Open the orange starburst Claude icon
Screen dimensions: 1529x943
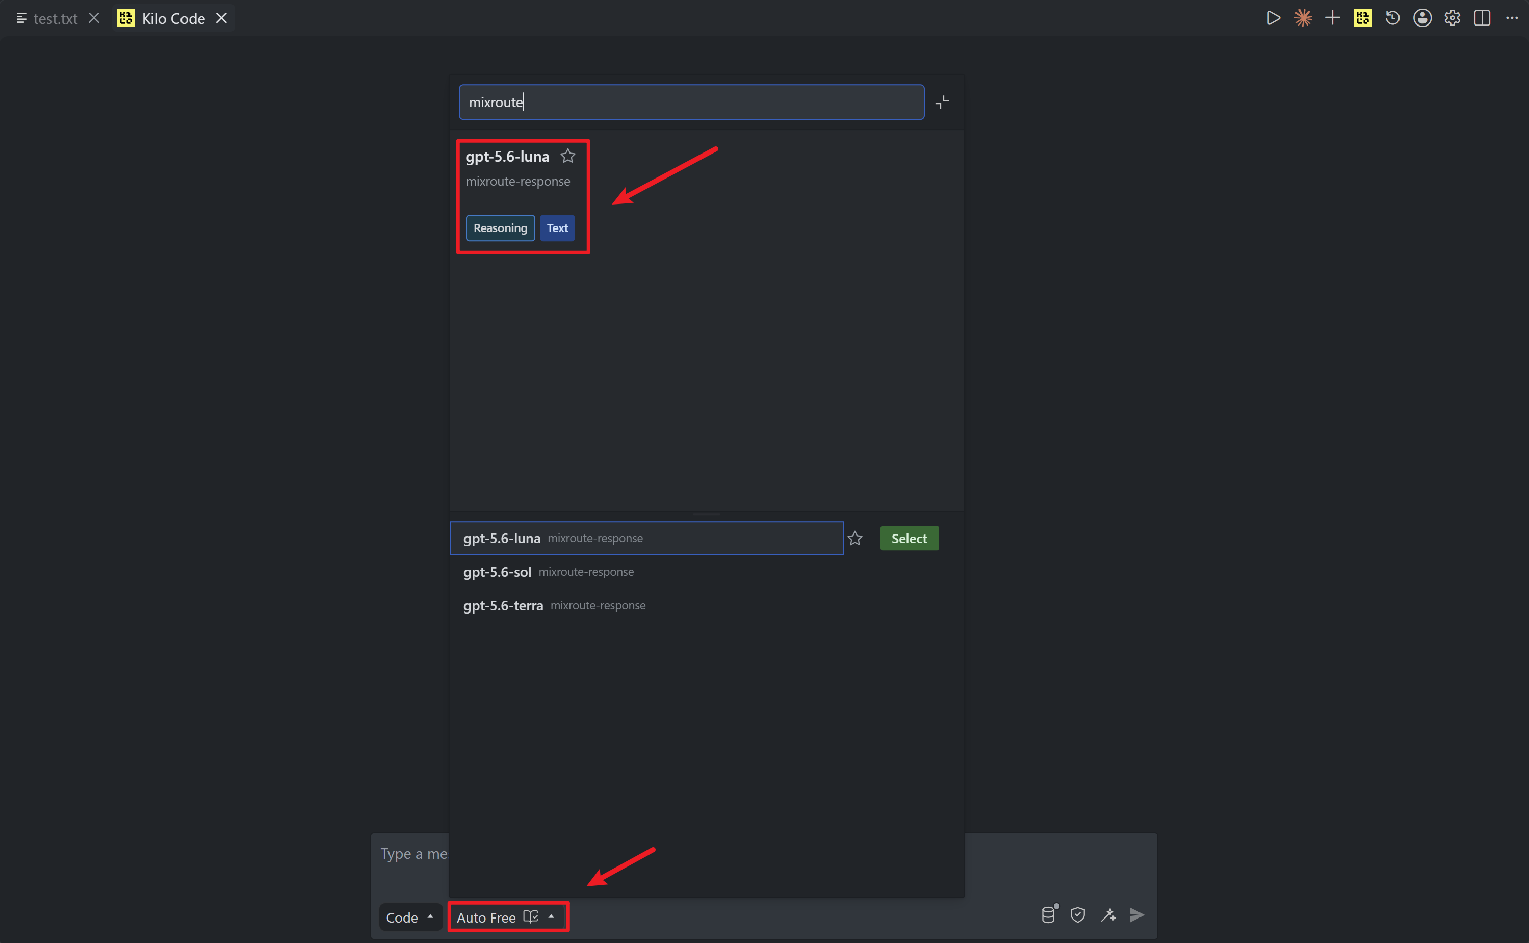coord(1303,18)
